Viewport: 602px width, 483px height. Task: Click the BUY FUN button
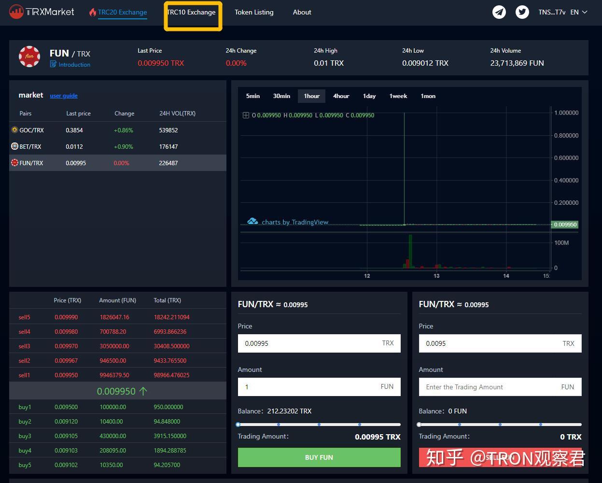pyautogui.click(x=319, y=457)
